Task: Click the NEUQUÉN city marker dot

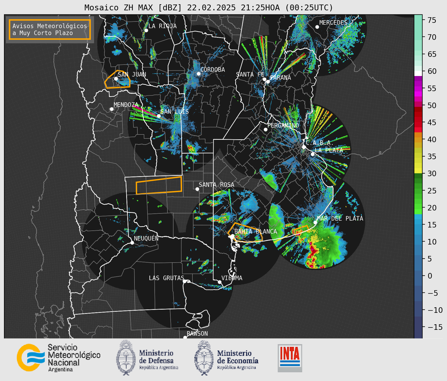Action: click(132, 243)
